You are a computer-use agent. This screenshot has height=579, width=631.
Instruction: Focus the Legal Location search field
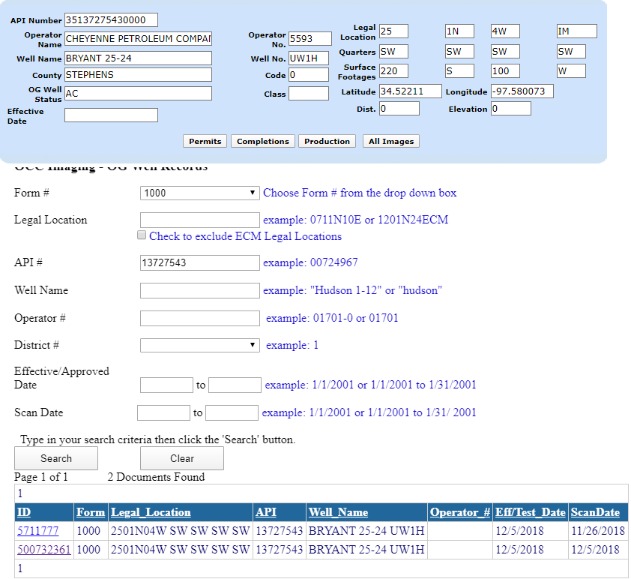(199, 220)
